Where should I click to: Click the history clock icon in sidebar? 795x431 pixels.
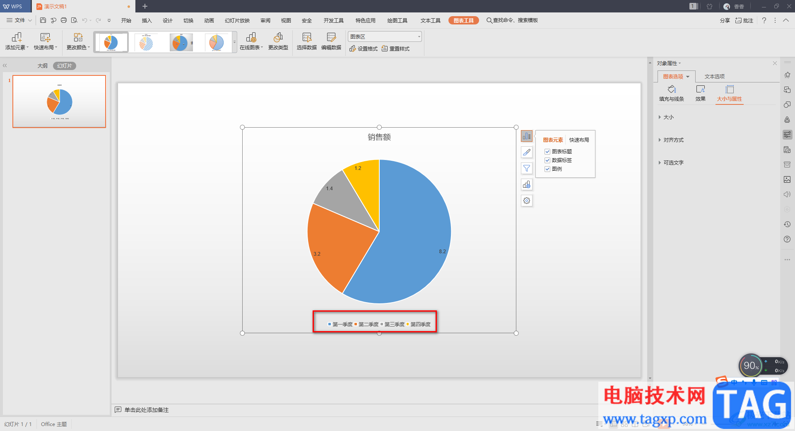click(x=787, y=224)
